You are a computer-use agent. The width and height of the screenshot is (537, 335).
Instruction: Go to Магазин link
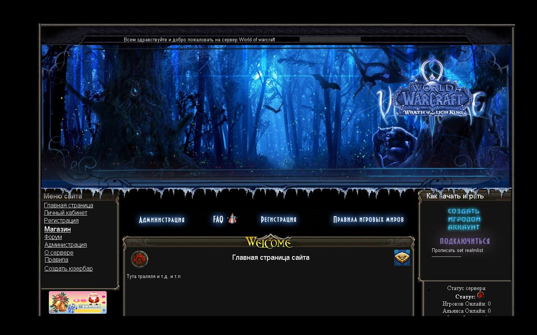tap(57, 229)
